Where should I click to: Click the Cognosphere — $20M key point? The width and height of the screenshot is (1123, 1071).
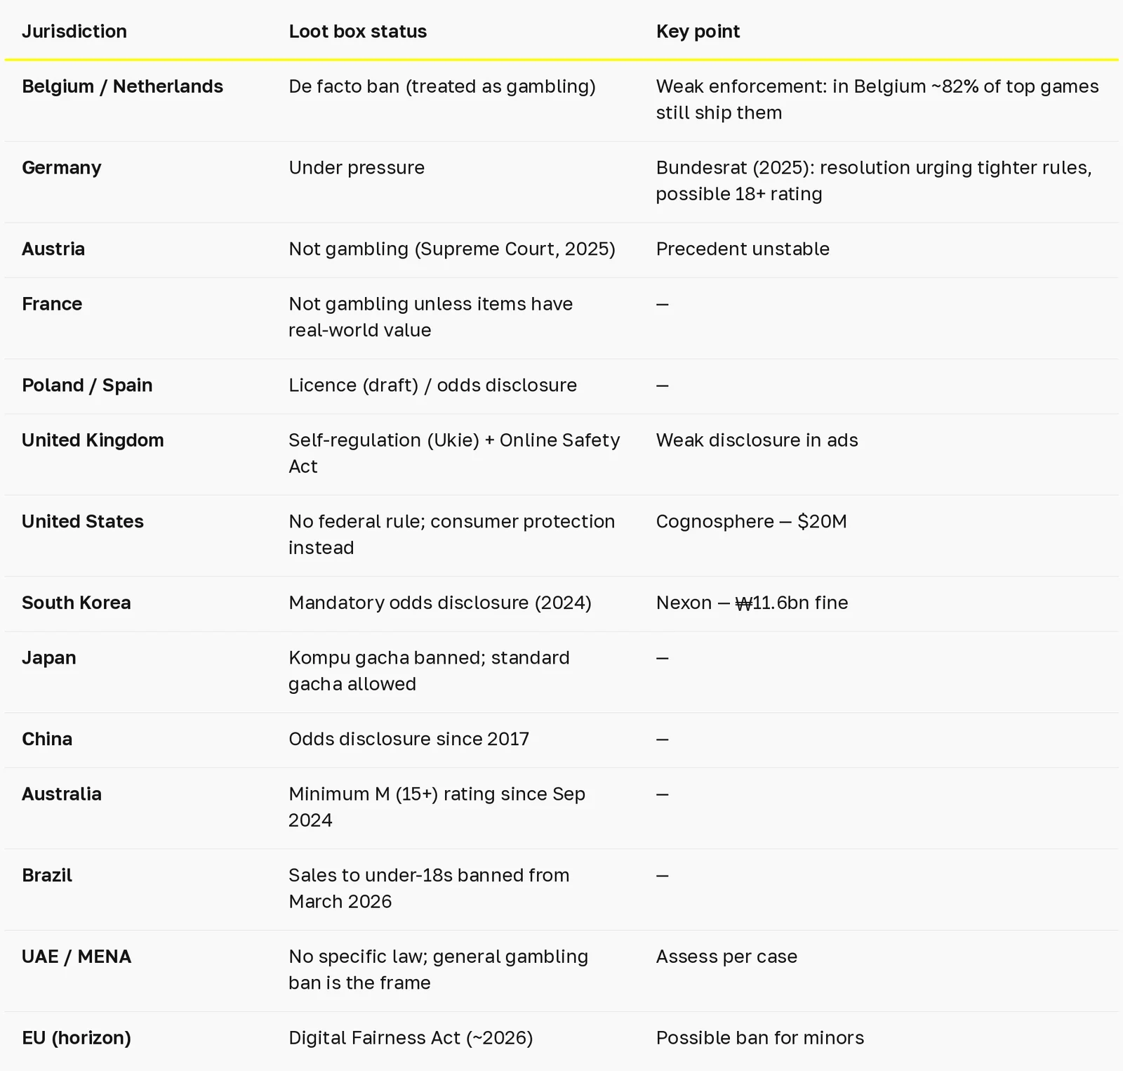[x=752, y=521]
